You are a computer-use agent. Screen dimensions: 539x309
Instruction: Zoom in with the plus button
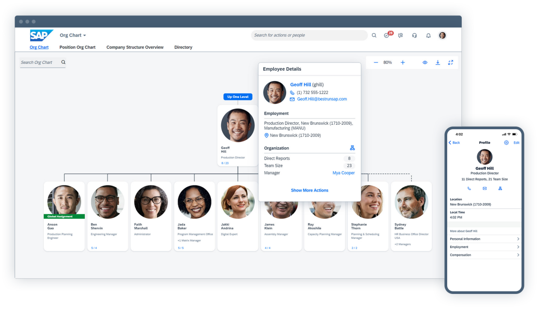[x=403, y=62]
